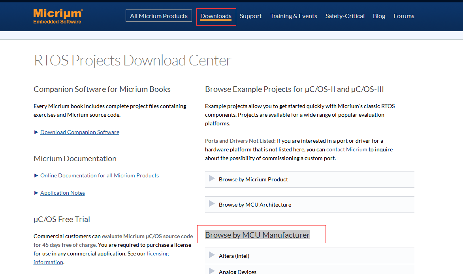Image resolution: width=463 pixels, height=274 pixels.
Task: Visit the Blog page
Action: click(x=379, y=16)
